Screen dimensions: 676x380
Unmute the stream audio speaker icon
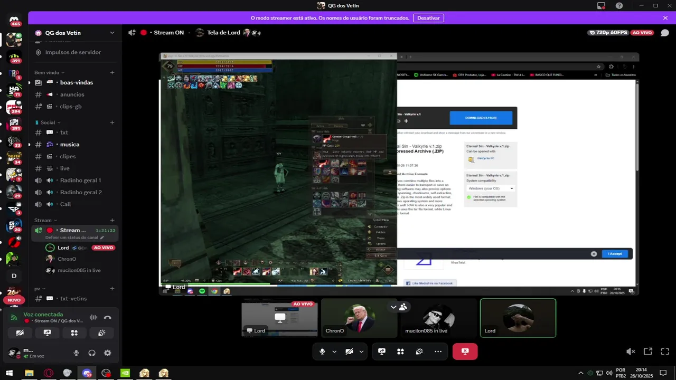pos(631,351)
